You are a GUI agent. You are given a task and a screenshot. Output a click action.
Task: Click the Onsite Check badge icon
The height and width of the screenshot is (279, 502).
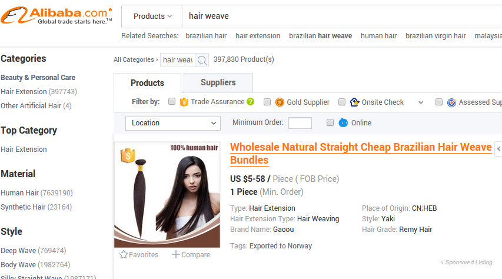[x=354, y=102]
